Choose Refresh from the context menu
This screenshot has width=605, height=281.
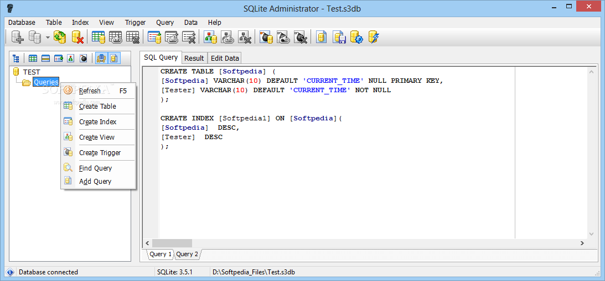(x=98, y=91)
